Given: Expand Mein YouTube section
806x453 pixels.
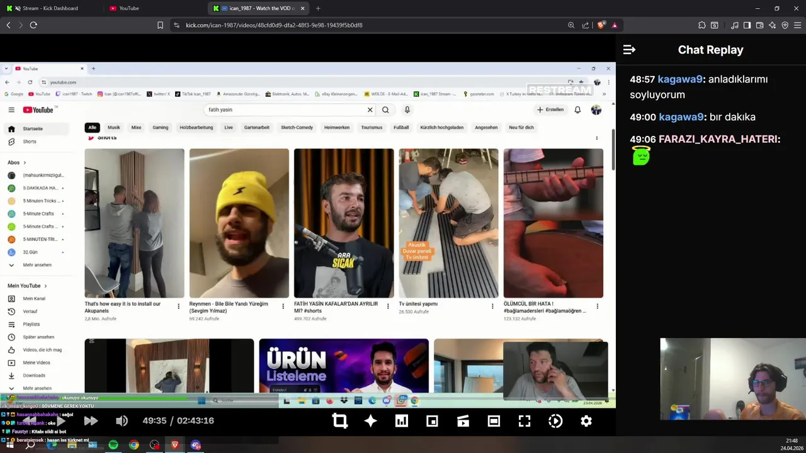Looking at the screenshot, I should [27, 286].
